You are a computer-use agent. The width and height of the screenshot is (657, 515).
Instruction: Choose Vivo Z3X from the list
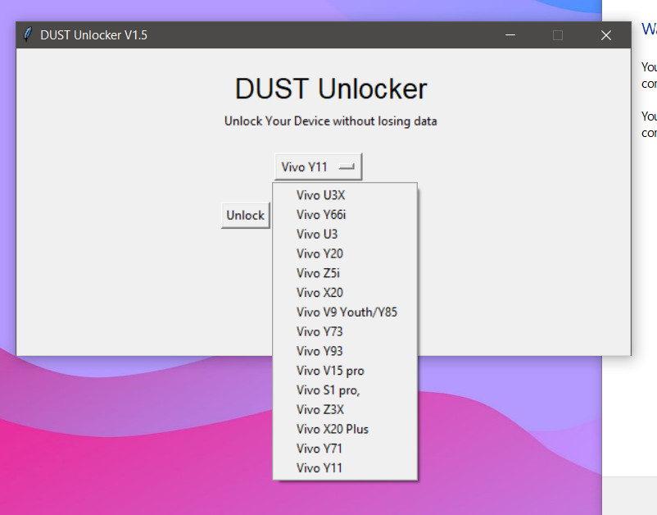pyautogui.click(x=345, y=410)
